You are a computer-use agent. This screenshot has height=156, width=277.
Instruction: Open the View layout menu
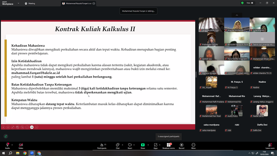pos(250,3)
